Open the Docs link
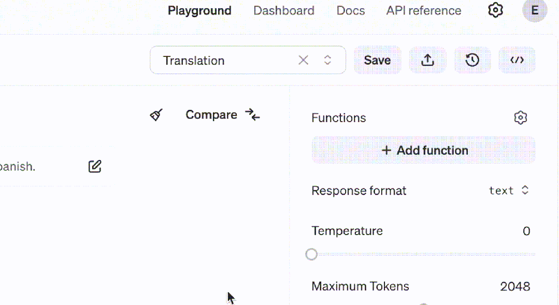559x305 pixels. (350, 11)
